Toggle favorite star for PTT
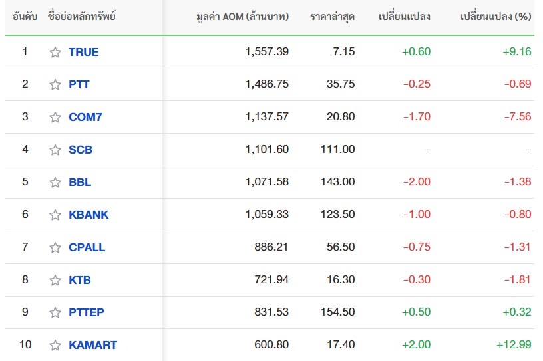The width and height of the screenshot is (543, 361). coord(55,84)
